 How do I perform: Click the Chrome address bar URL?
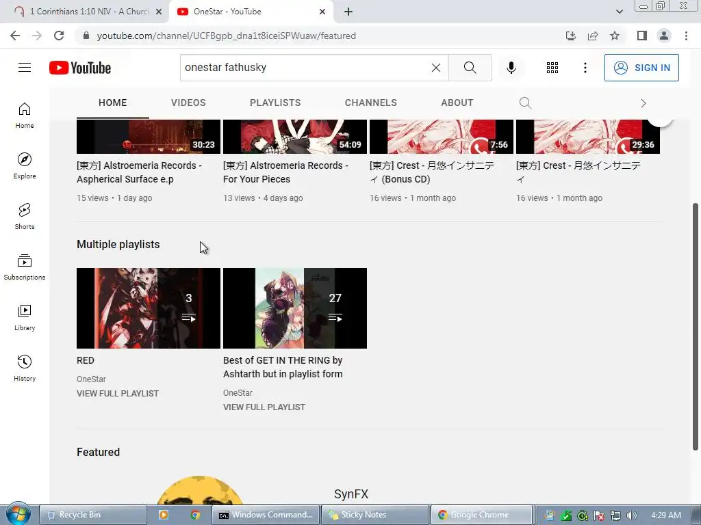[x=226, y=36]
